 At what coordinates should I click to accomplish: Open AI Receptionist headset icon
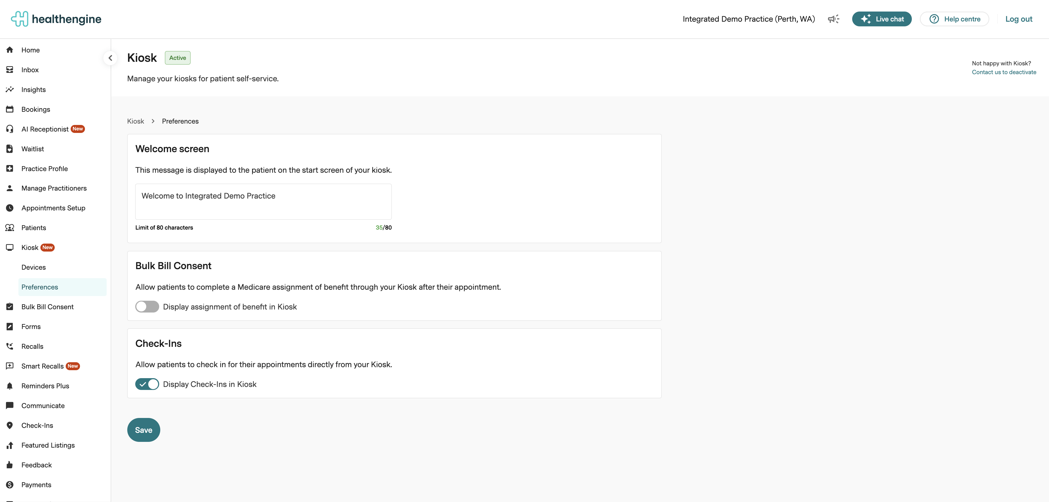point(10,129)
